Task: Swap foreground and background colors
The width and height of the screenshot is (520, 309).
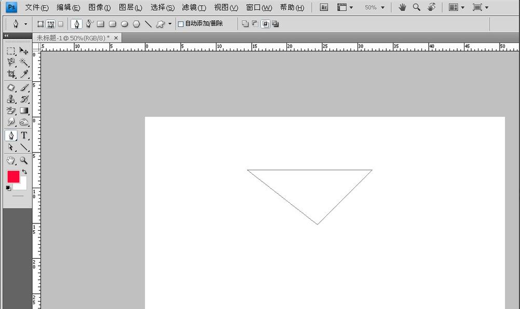Action: click(x=24, y=172)
